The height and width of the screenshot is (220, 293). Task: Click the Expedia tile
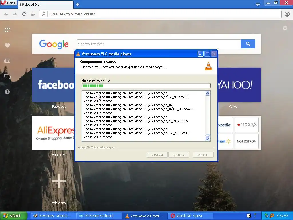pos(225,125)
